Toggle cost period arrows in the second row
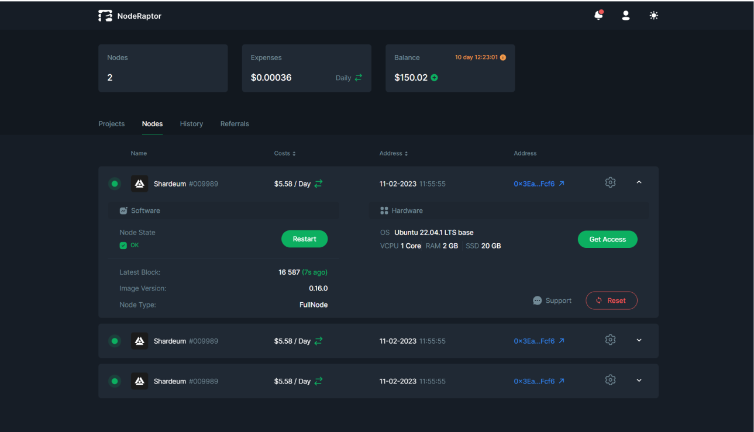Viewport: 754px width, 432px height. (318, 341)
